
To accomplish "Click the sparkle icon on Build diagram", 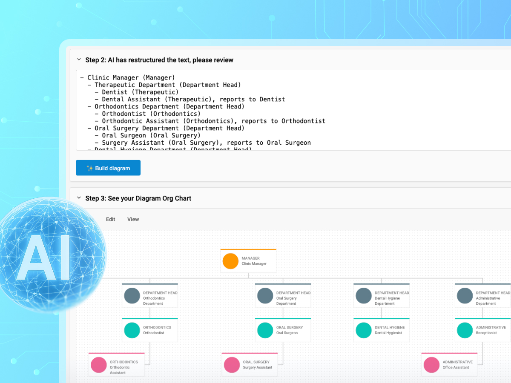I will tap(89, 168).
